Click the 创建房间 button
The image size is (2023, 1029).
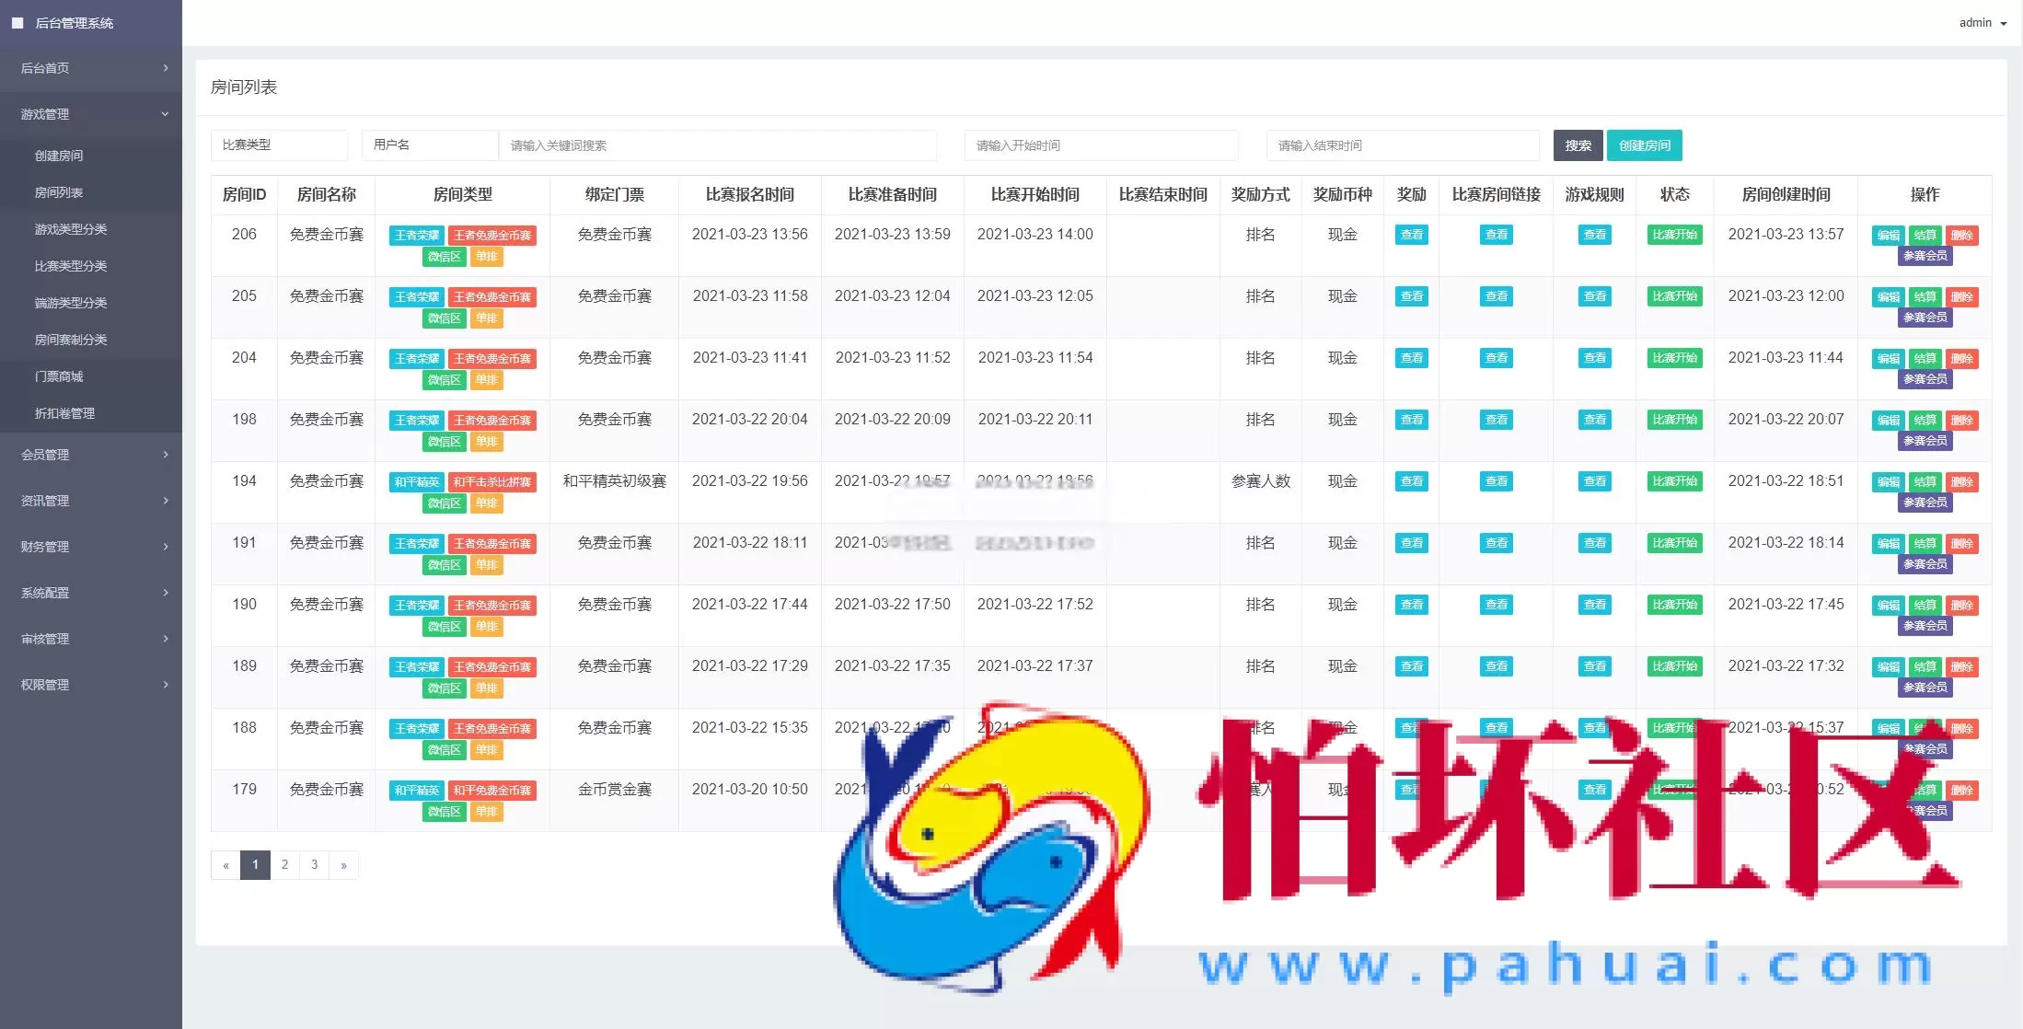[1644, 145]
